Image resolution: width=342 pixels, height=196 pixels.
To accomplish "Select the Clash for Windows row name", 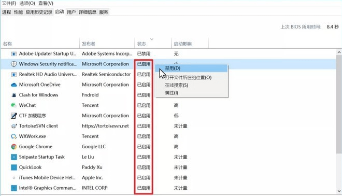I will [x=39, y=95].
